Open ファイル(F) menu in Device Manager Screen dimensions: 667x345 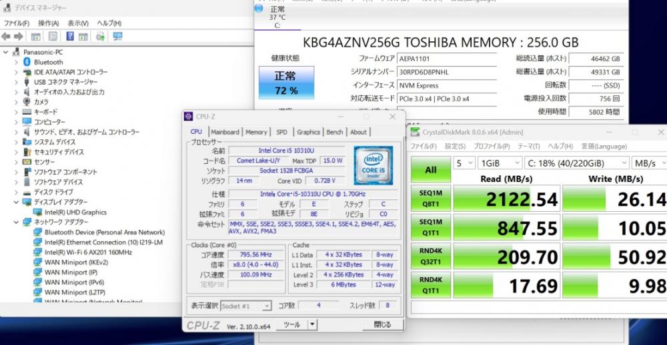17,23
